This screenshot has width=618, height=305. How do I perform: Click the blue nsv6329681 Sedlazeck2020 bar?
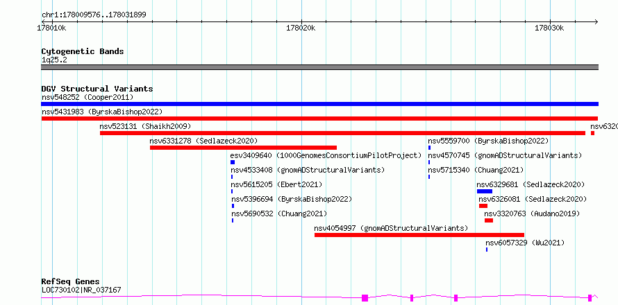[x=485, y=191]
